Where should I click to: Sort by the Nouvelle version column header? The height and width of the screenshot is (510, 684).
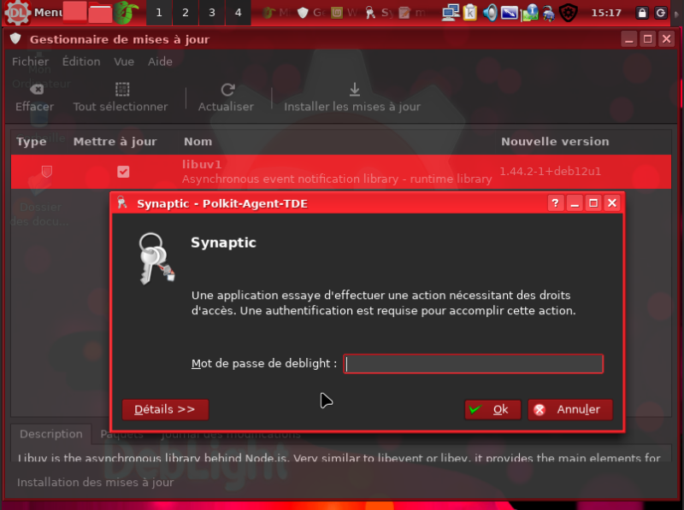click(555, 142)
